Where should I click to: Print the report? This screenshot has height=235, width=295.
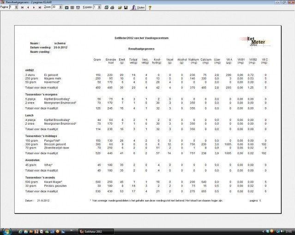(112, 7)
